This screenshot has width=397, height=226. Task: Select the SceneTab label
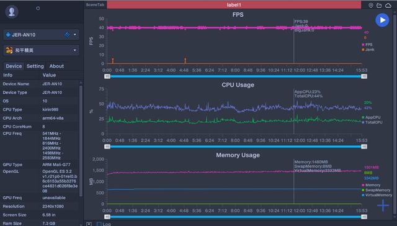pyautogui.click(x=95, y=4)
